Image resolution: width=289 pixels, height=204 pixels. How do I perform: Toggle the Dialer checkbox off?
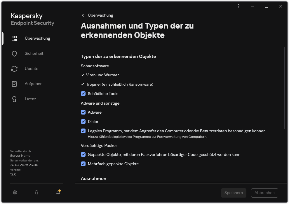point(83,122)
